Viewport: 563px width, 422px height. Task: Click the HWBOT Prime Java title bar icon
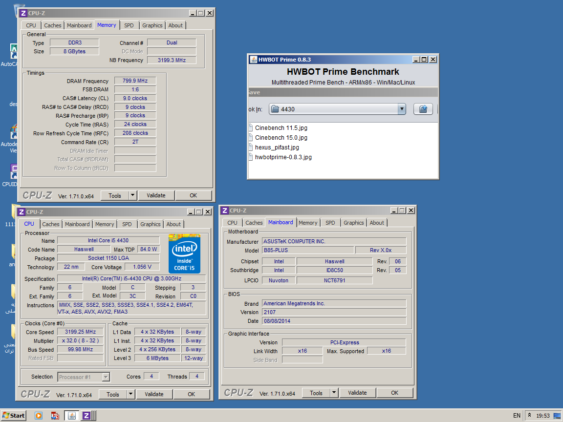pyautogui.click(x=253, y=60)
